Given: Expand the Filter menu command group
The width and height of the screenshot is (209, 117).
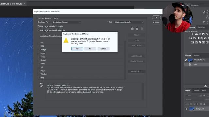Looking at the screenshot, I should click(x=39, y=64).
